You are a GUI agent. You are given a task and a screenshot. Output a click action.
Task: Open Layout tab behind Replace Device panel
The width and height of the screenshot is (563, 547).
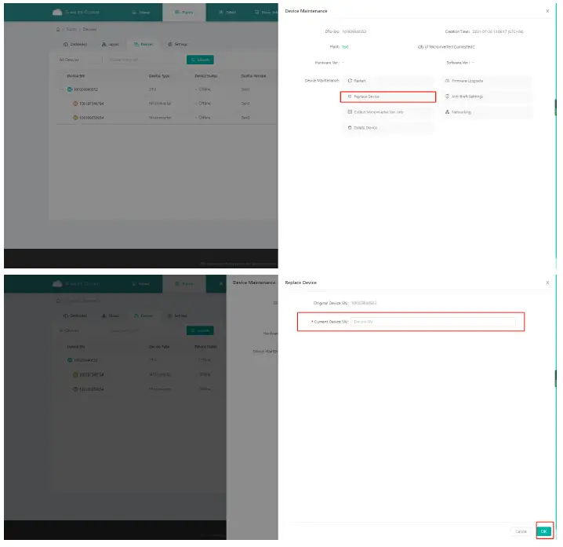click(x=111, y=316)
